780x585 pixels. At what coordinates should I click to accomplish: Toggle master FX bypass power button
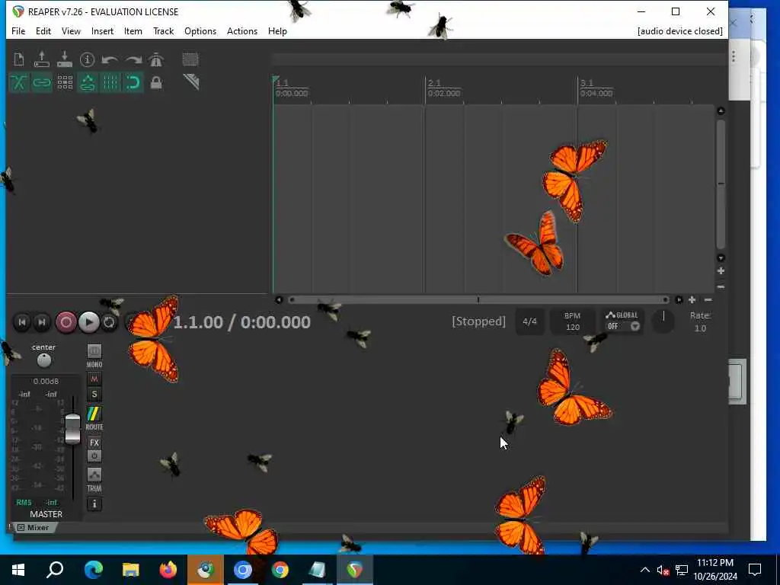[x=94, y=456]
